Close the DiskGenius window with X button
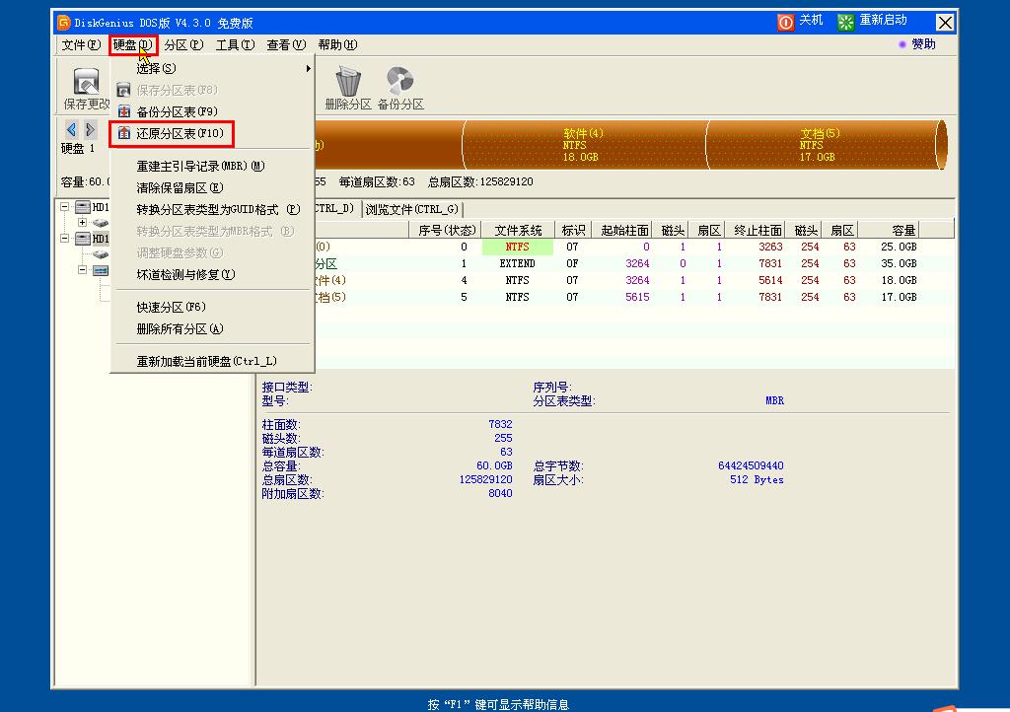This screenshot has width=1010, height=712. 944,23
